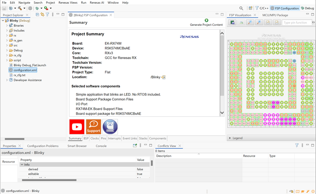Expand the rx_gen folder node

pyautogui.click(x=7, y=40)
